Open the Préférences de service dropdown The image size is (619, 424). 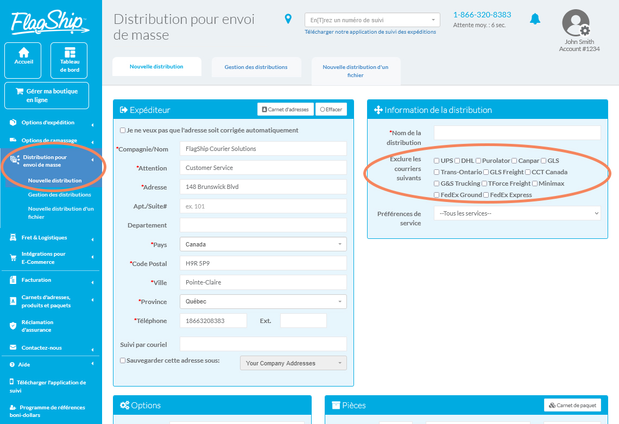516,213
